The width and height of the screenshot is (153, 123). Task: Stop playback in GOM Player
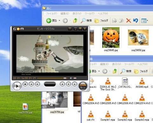(x=25, y=84)
